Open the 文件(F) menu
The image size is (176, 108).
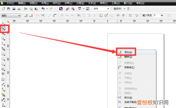10,3
